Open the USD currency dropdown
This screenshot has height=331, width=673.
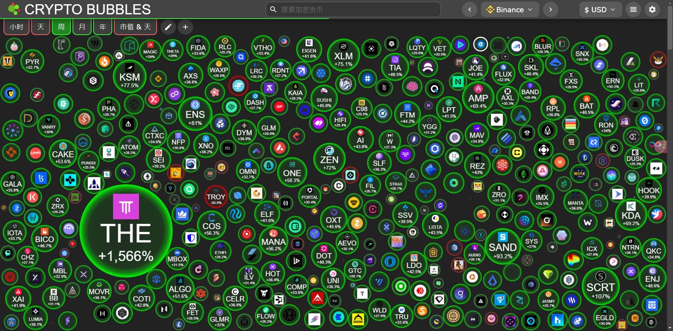tap(601, 9)
